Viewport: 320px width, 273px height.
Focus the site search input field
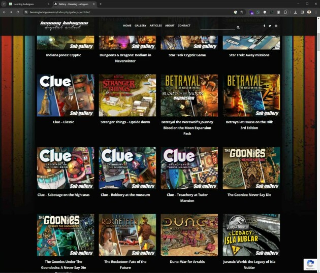tap(218, 27)
